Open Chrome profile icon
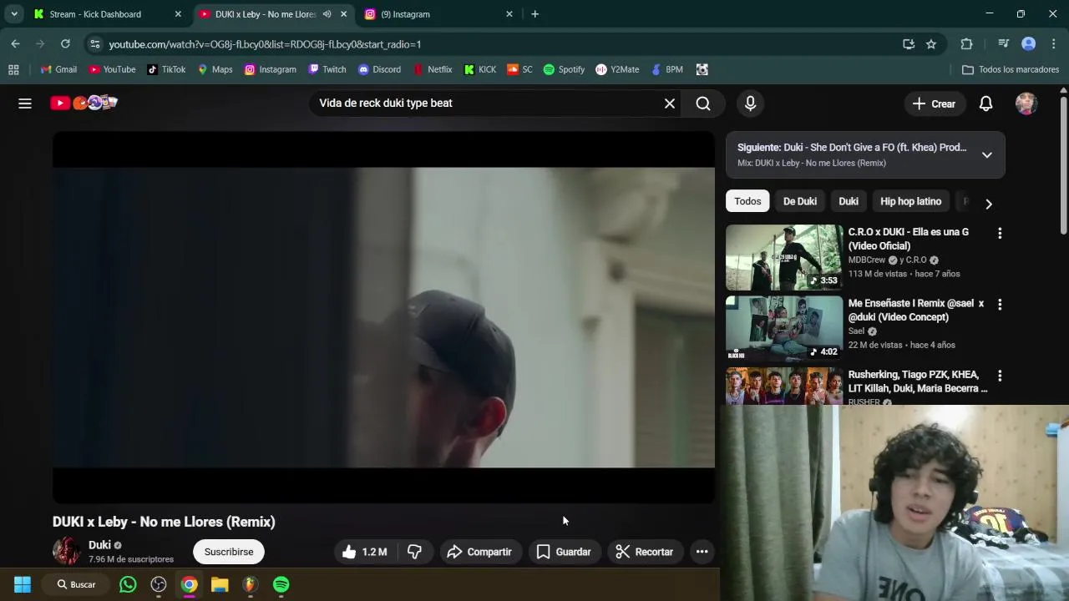 click(x=1029, y=44)
